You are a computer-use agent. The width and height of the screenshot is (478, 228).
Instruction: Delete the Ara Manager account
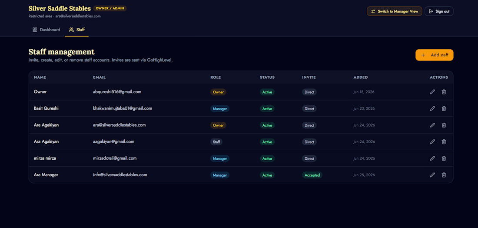(x=444, y=175)
